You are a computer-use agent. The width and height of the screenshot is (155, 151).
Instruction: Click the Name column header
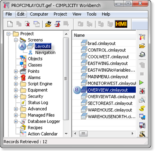[x=79, y=35]
